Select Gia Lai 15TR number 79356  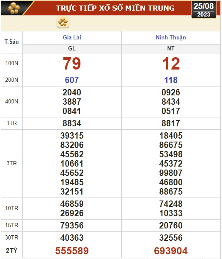pos(72,226)
